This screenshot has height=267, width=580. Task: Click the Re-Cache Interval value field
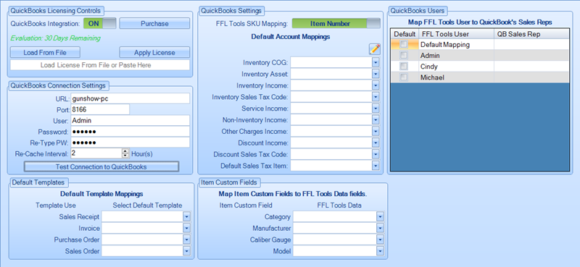click(x=96, y=153)
